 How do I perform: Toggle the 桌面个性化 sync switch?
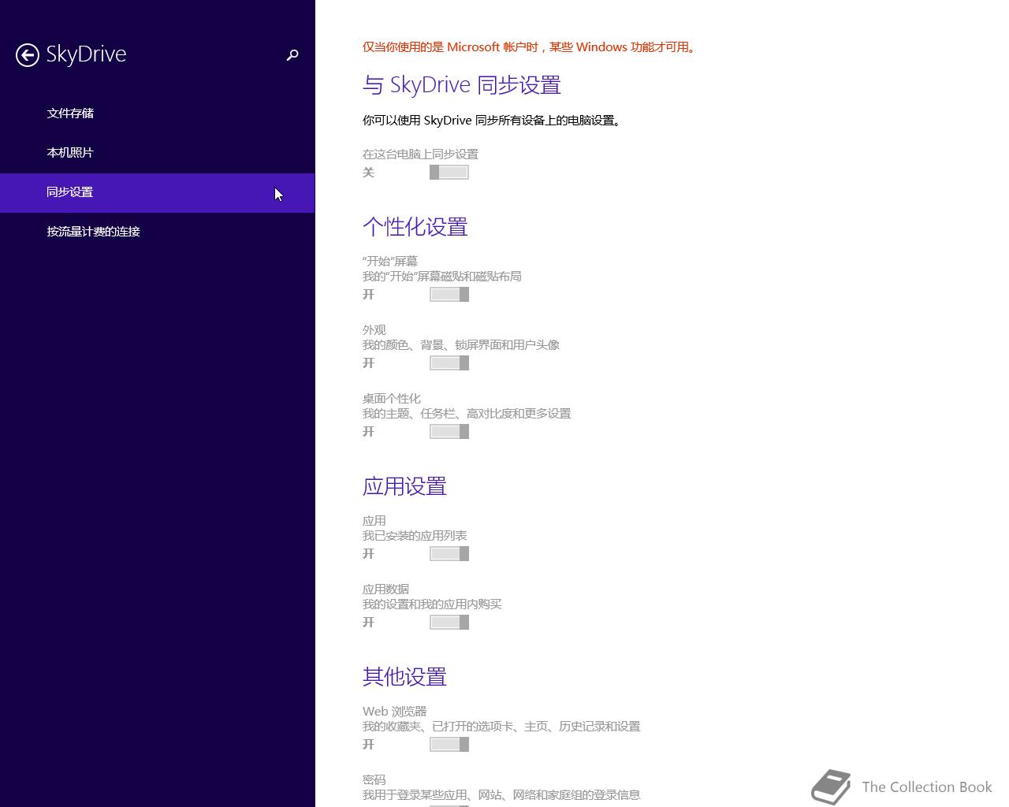point(449,432)
